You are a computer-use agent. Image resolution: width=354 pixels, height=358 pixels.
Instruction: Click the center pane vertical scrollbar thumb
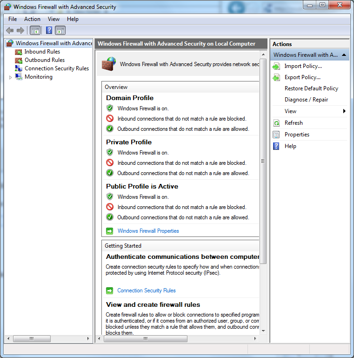click(263, 161)
